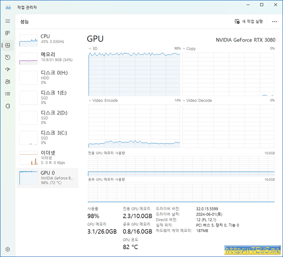Open the hamburger navigation menu

[x=7, y=21]
